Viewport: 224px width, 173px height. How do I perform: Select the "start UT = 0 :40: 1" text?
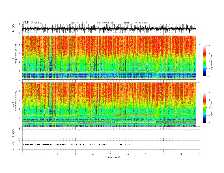click(x=137, y=23)
